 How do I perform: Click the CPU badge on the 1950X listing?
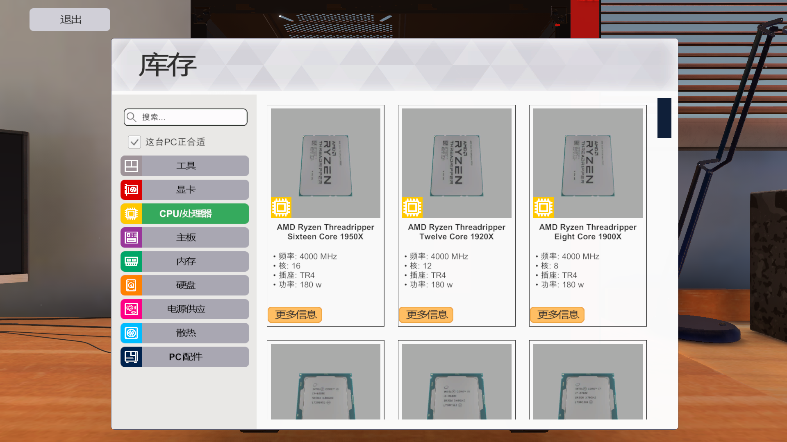[x=281, y=207]
